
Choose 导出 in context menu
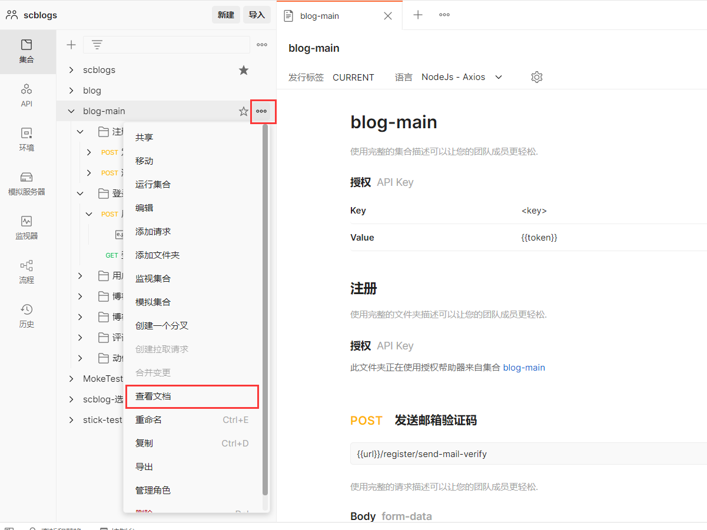pyautogui.click(x=193, y=467)
